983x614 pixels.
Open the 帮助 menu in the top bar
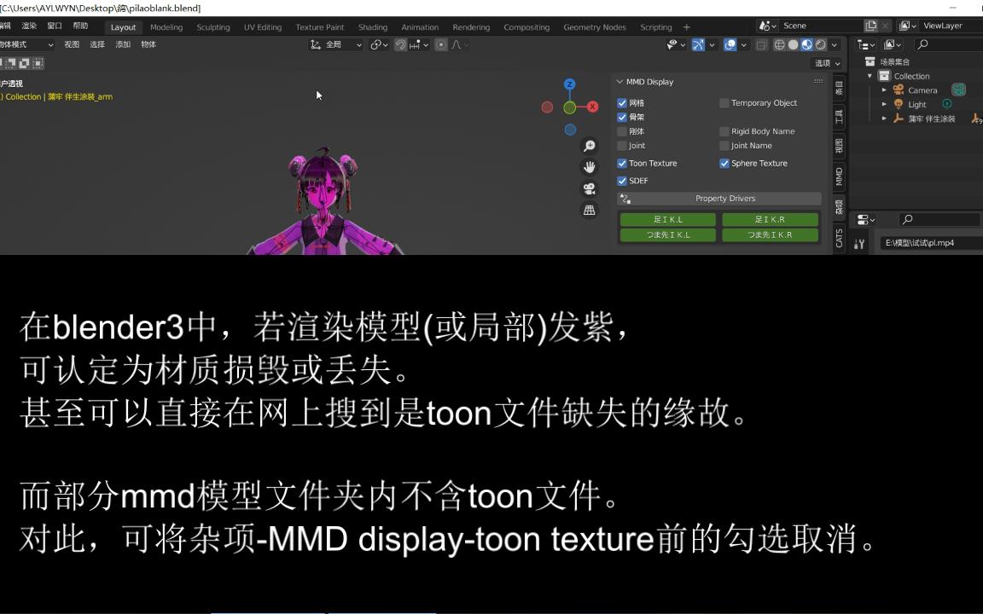click(x=79, y=26)
